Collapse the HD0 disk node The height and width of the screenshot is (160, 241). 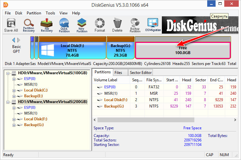[x=8, y=73]
